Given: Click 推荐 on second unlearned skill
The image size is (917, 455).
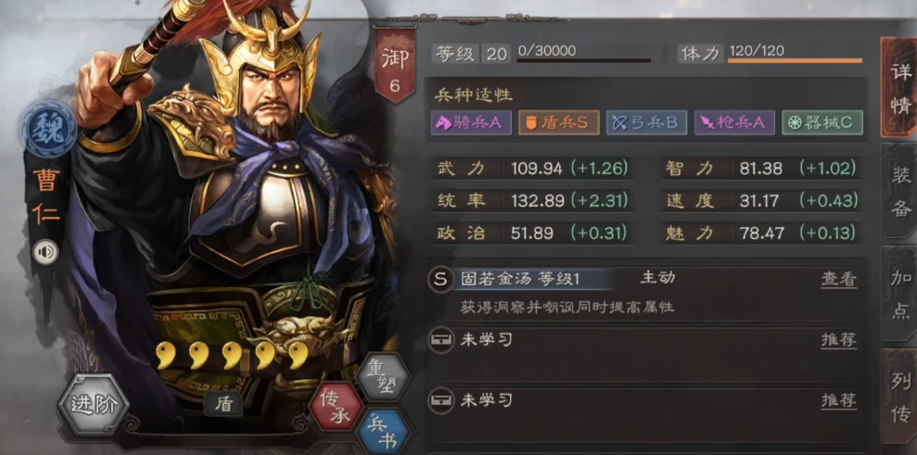Looking at the screenshot, I should click(838, 400).
